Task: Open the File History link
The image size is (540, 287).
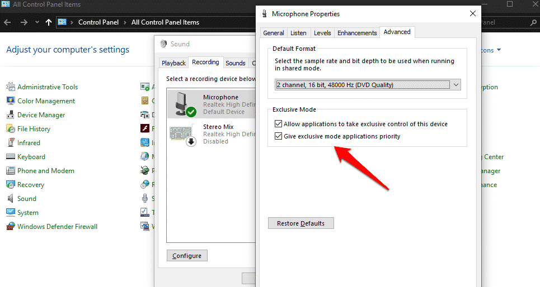Action: coord(34,129)
